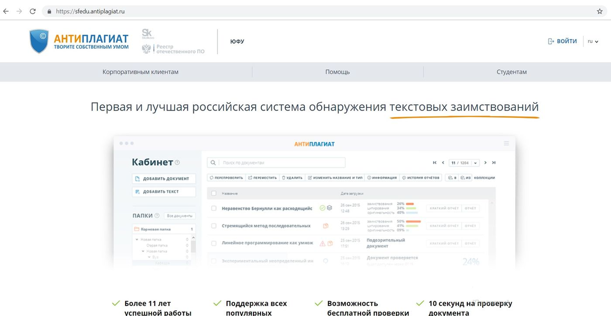The width and height of the screenshot is (611, 316).
Task: Click the folder tree scrollbar in ПАПКИ
Action: click(x=193, y=247)
